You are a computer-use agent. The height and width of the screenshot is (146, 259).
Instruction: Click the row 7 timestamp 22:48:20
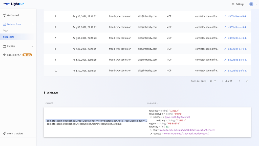[x=84, y=38]
